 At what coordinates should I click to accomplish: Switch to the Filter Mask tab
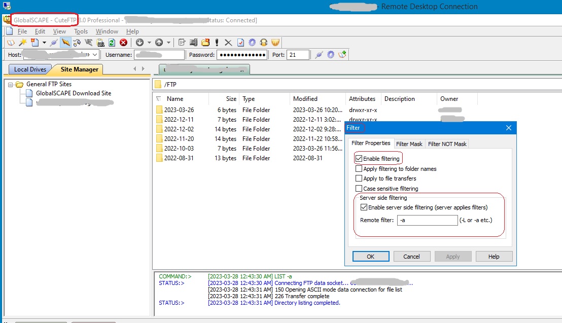pos(409,143)
